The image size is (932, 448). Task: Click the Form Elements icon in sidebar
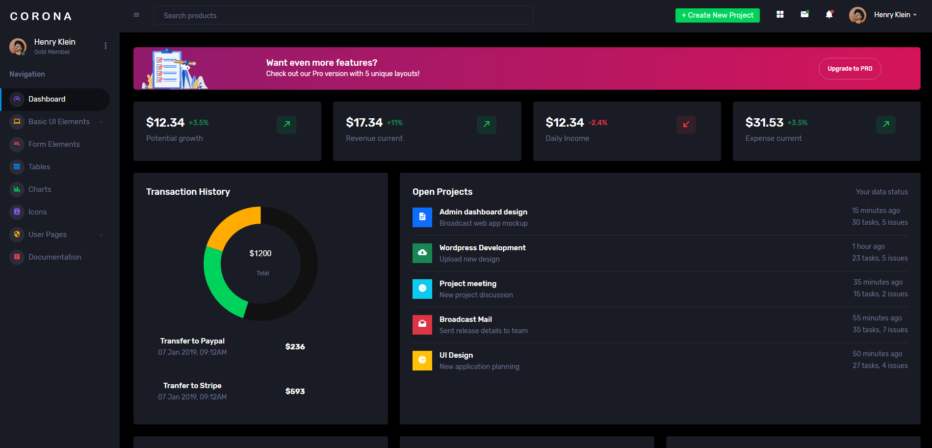(x=17, y=144)
